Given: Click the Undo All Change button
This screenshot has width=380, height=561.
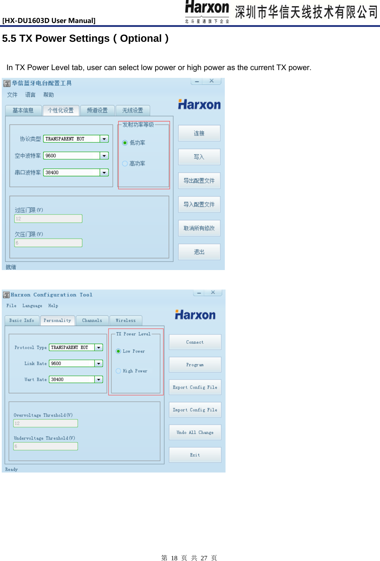Looking at the screenshot, I should [195, 432].
